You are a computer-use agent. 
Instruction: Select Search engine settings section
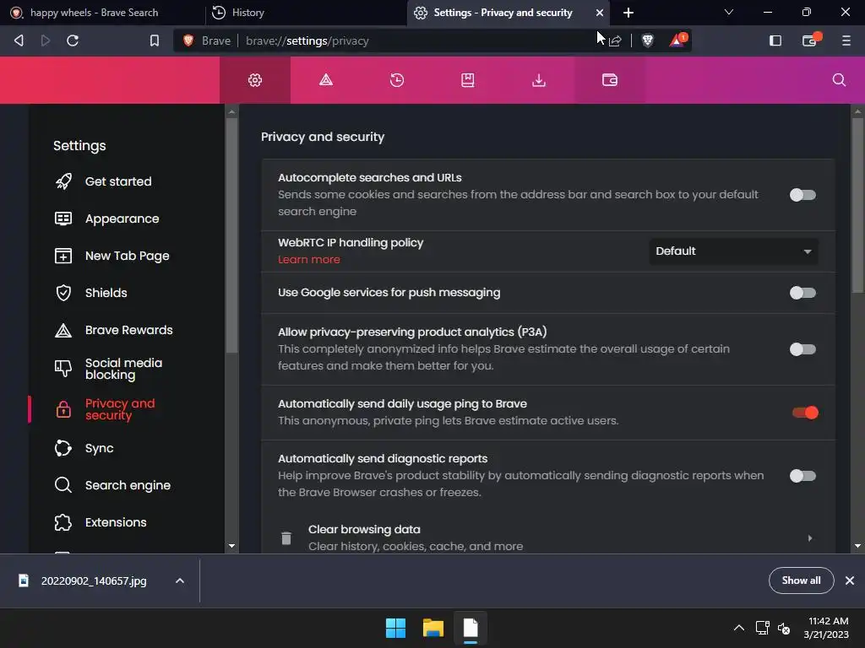click(x=128, y=485)
